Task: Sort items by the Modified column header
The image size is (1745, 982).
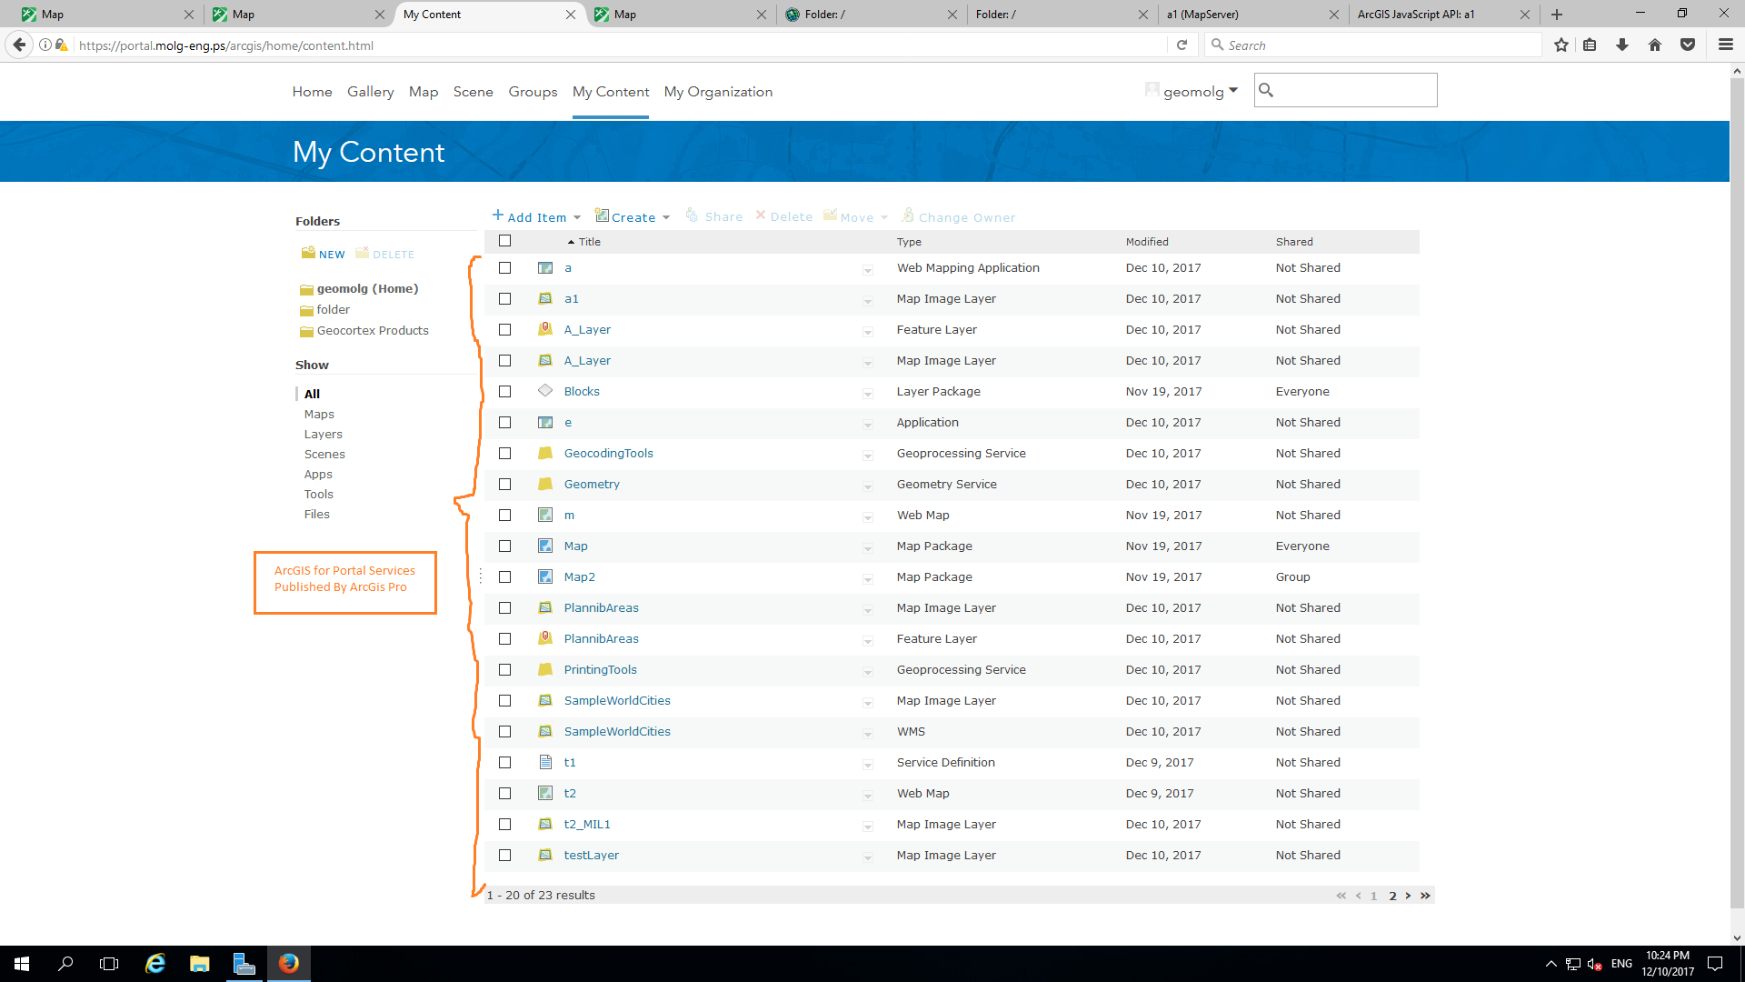Action: (x=1147, y=242)
